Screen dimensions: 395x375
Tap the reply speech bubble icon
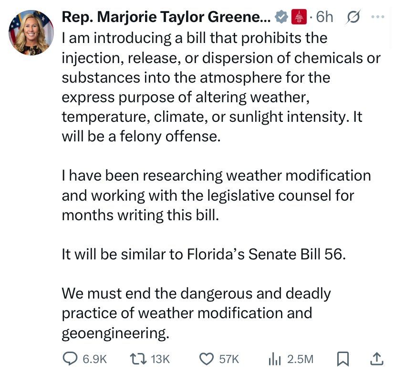(x=70, y=358)
